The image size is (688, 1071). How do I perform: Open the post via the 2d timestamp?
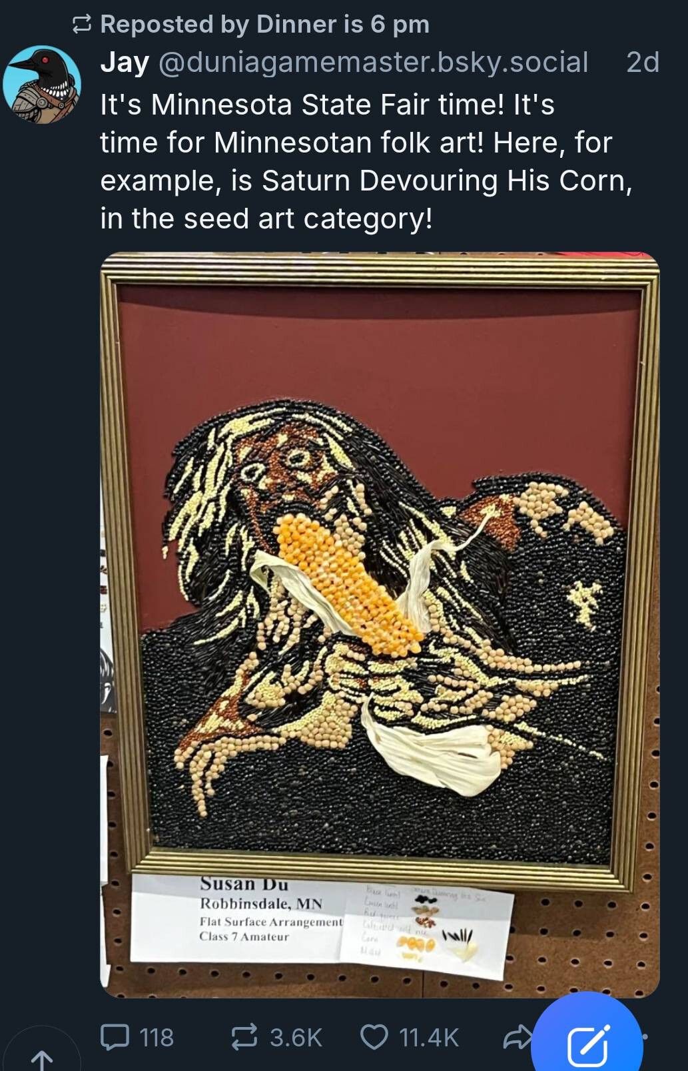[x=643, y=63]
